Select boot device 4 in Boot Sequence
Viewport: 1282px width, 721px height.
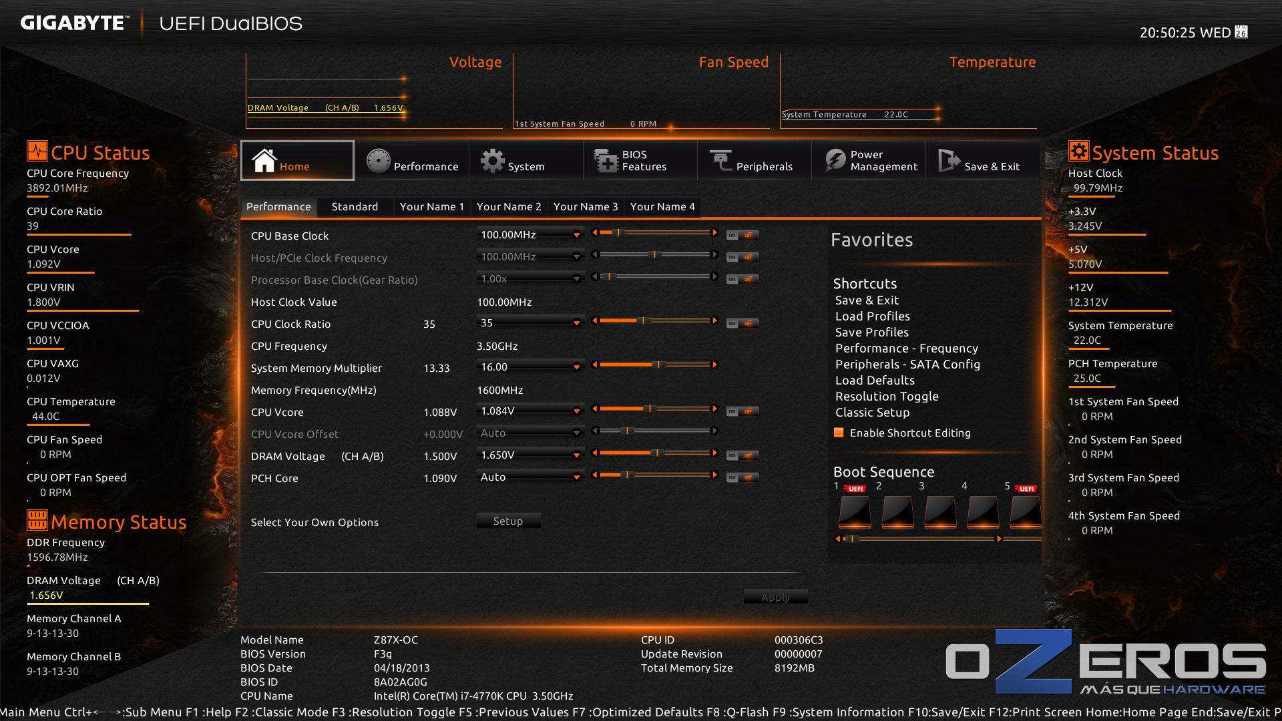pyautogui.click(x=983, y=511)
